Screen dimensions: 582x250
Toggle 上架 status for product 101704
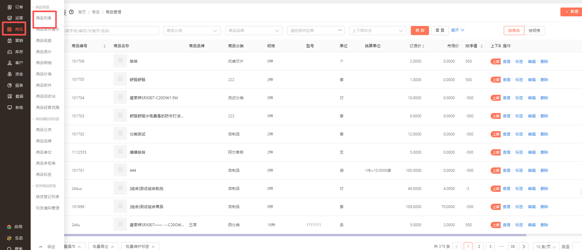[x=496, y=98]
